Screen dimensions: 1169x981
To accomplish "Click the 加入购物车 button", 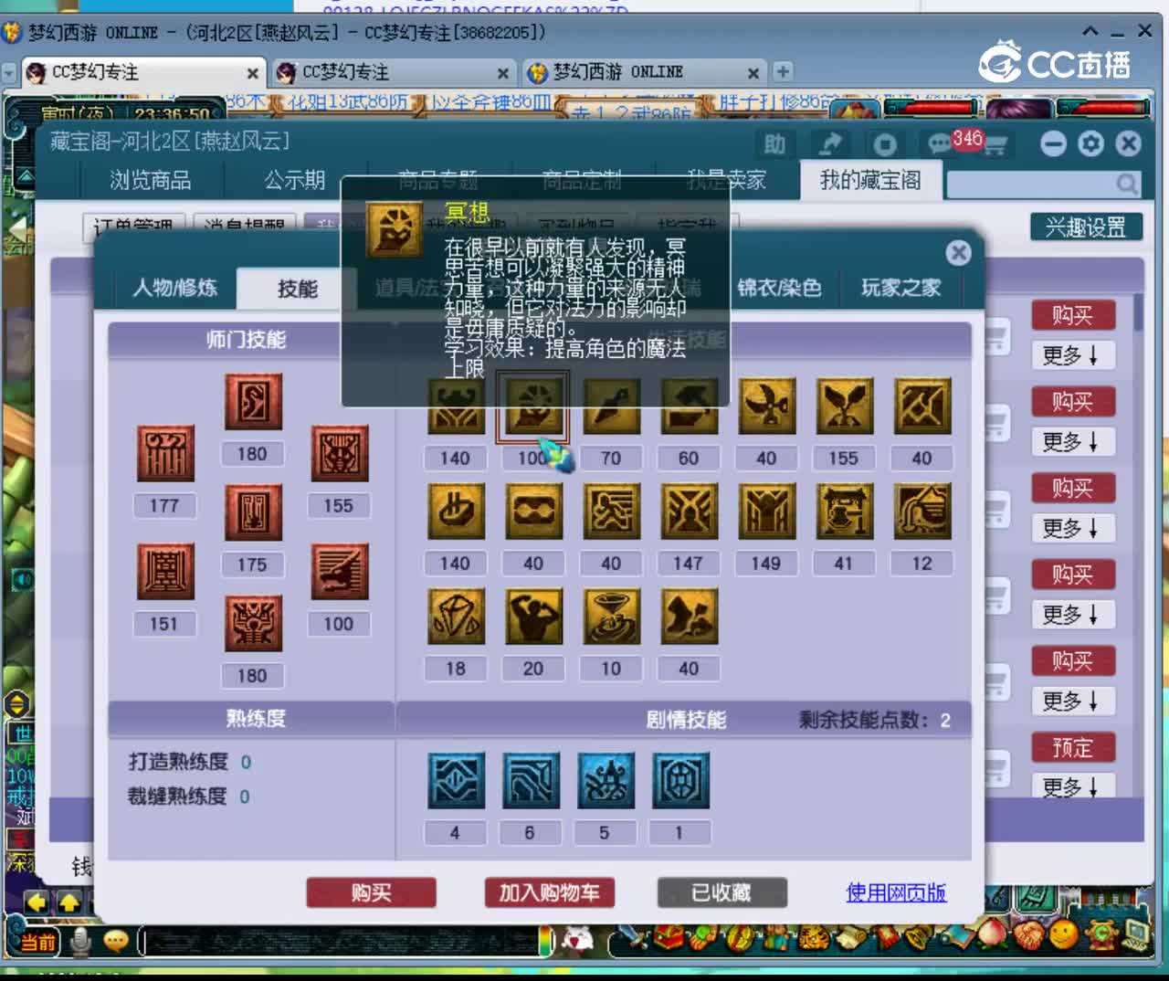I will [x=549, y=892].
